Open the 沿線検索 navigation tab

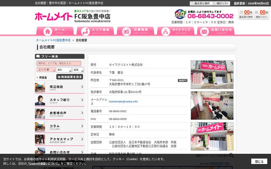pyautogui.click(x=135, y=31)
